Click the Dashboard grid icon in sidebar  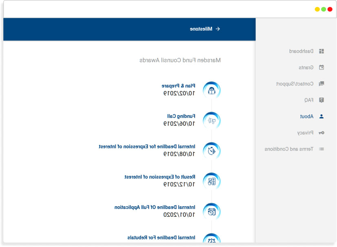[x=322, y=51]
